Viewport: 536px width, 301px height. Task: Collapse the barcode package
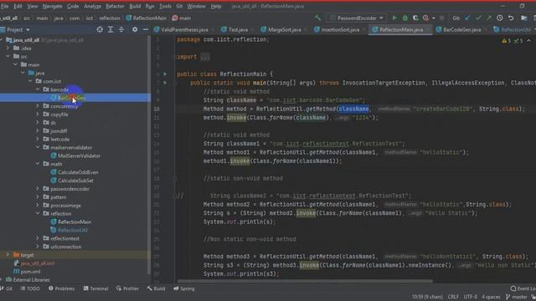pyautogui.click(x=38, y=89)
